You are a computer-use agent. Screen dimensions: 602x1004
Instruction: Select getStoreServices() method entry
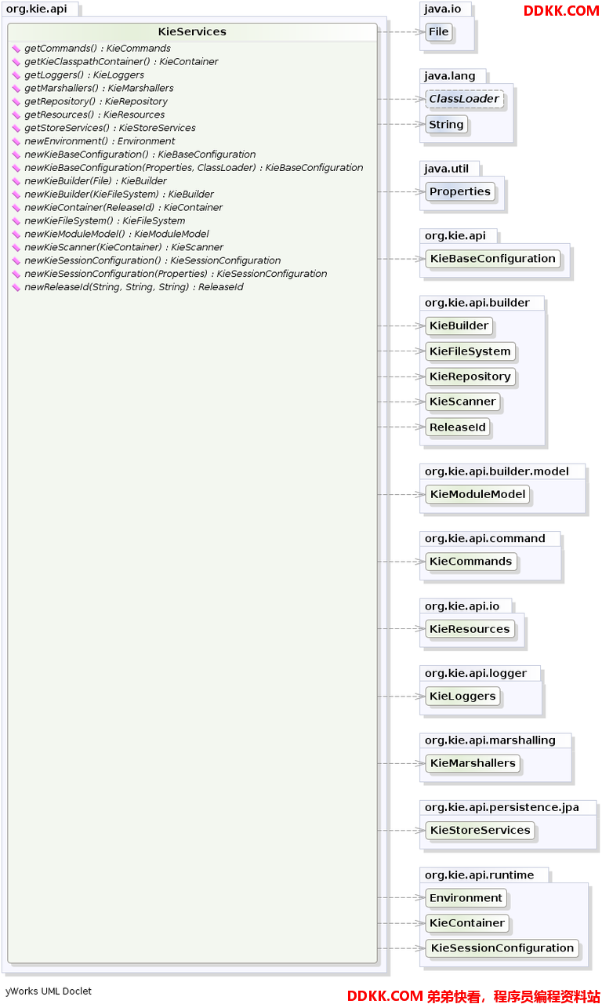click(x=110, y=128)
